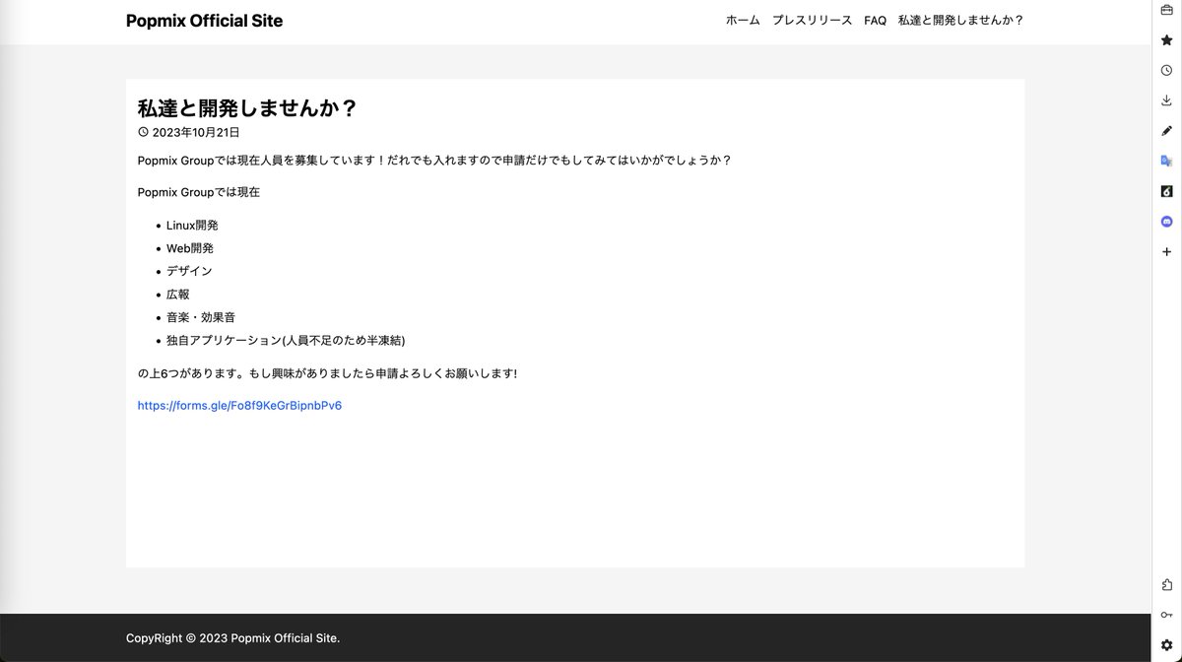
Task: Click the 独自アプリケーション list item
Action: [x=286, y=341]
